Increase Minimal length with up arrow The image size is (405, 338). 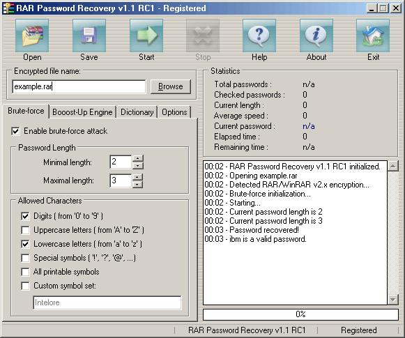coord(138,158)
